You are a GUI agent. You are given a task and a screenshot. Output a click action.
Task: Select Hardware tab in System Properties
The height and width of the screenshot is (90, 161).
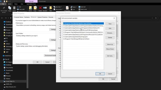click(x=27, y=17)
